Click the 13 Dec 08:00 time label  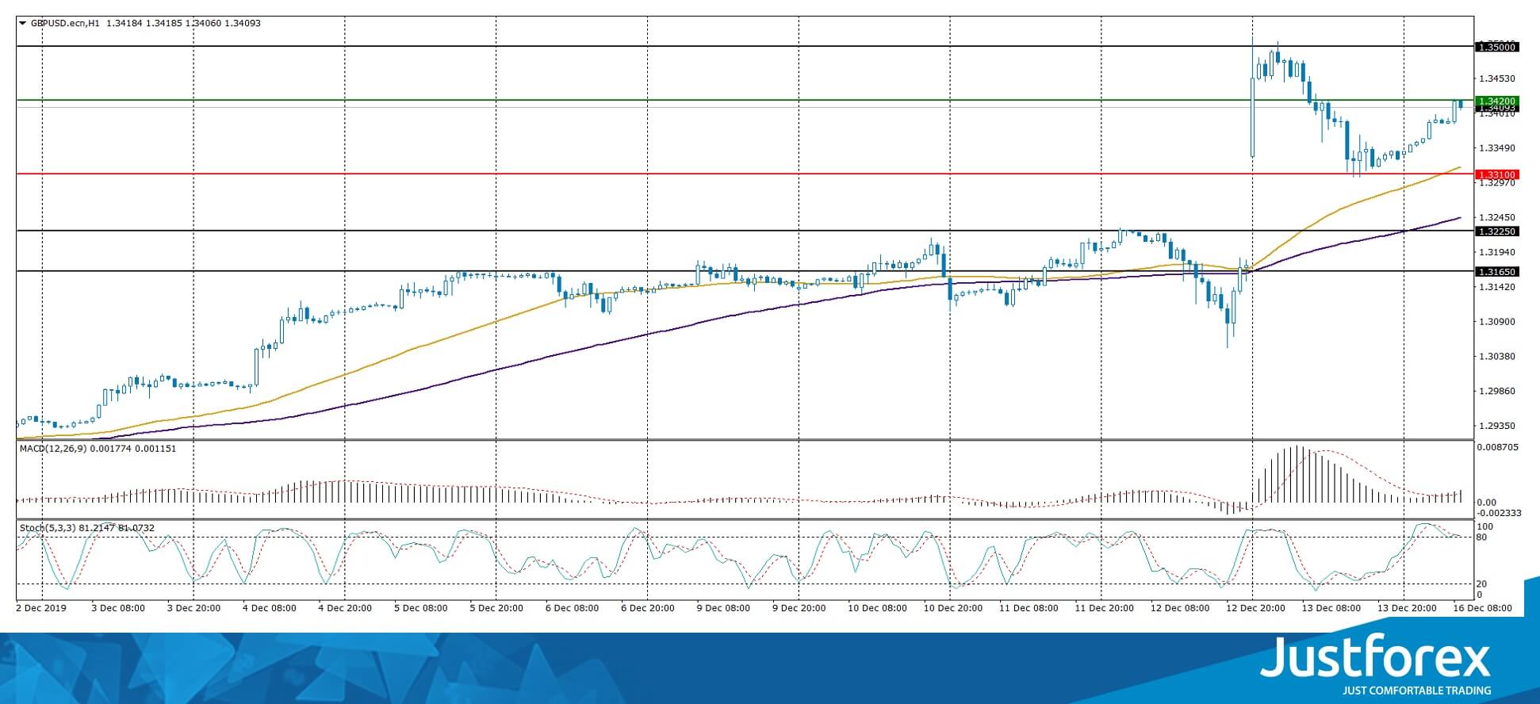click(1331, 609)
